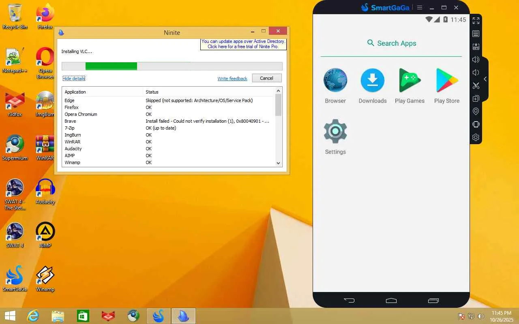This screenshot has height=324, width=519.
Task: Click the Ninite details list scrollbar thumb
Action: click(278, 105)
